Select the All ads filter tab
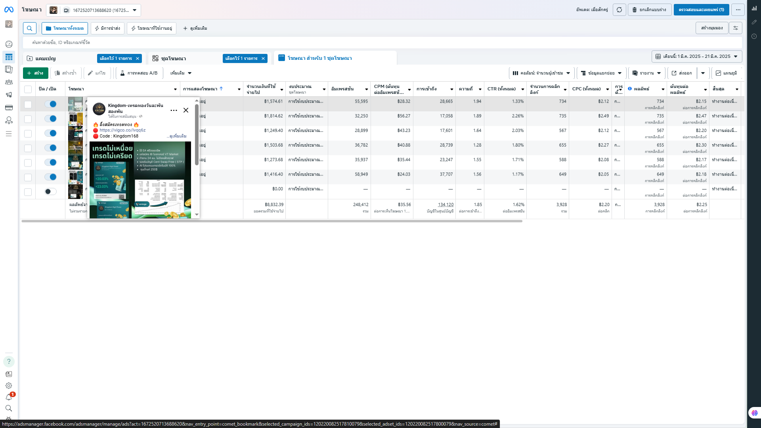 coord(65,28)
